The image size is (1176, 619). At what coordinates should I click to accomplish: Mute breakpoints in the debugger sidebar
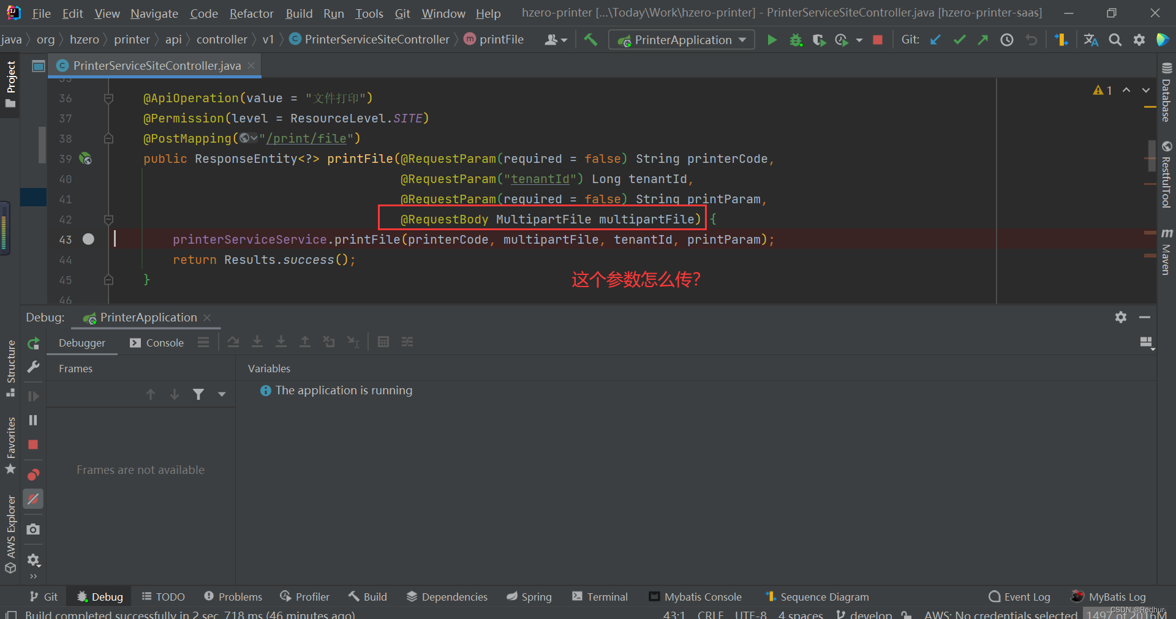[x=33, y=498]
